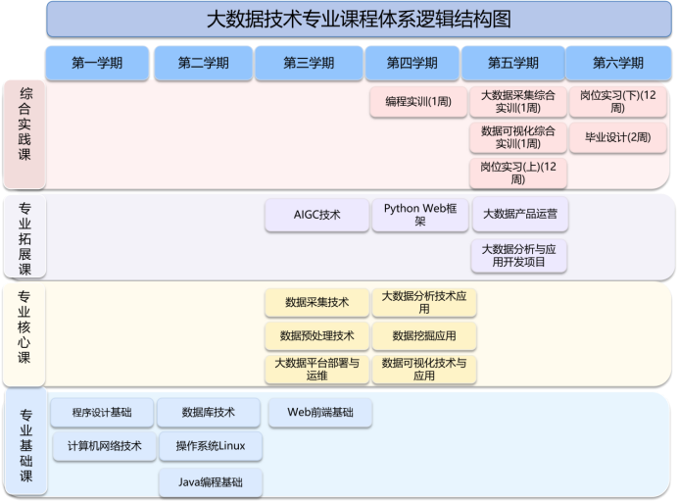Click the 岗位实习(上) course box

[x=518, y=173]
